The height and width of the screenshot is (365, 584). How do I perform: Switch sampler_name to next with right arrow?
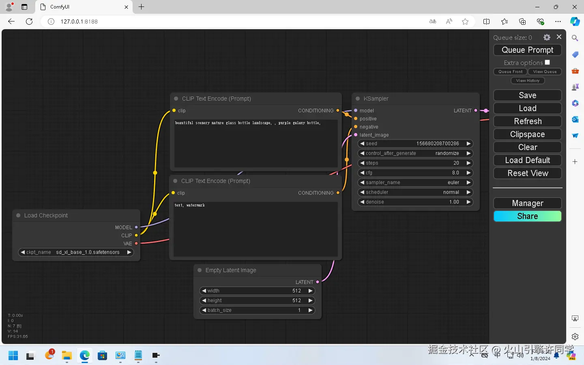tap(468, 182)
